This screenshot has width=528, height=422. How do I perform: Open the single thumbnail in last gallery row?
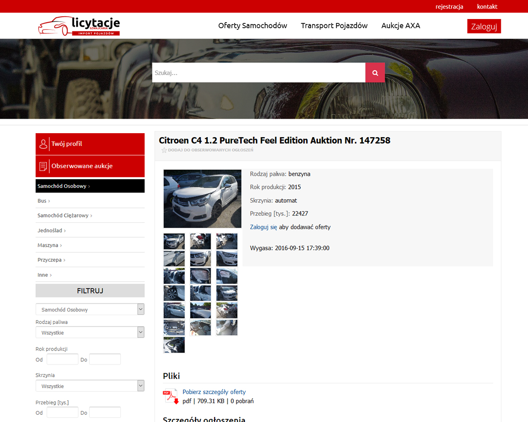click(x=174, y=345)
